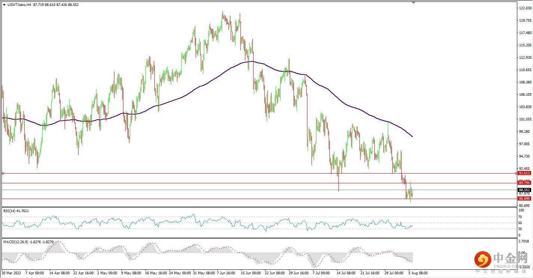The width and height of the screenshot is (533, 278).
Task: Click the 9 May 08:00 date label
Action: tap(131, 273)
